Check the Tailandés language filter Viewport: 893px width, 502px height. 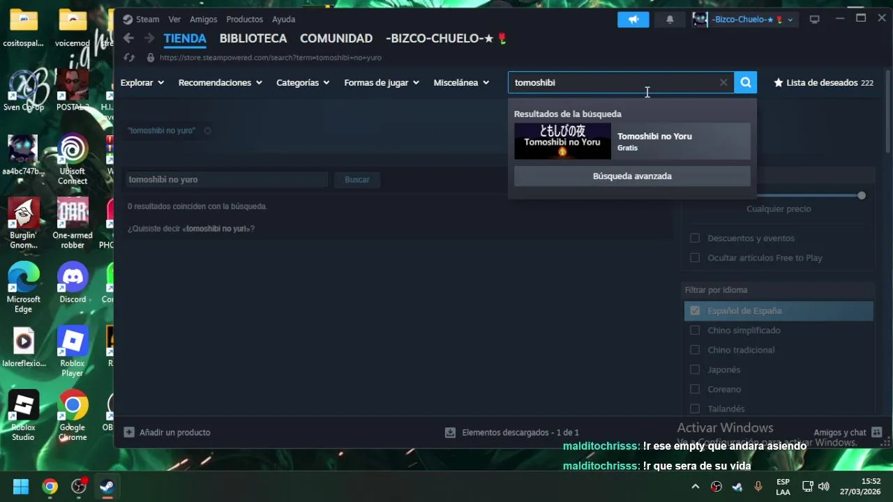point(695,409)
